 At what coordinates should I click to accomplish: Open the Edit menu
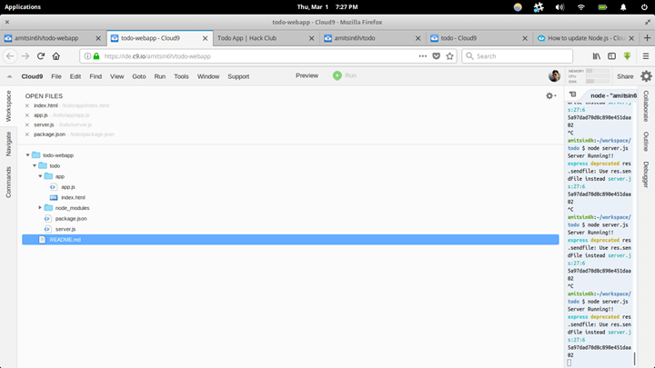click(x=76, y=76)
